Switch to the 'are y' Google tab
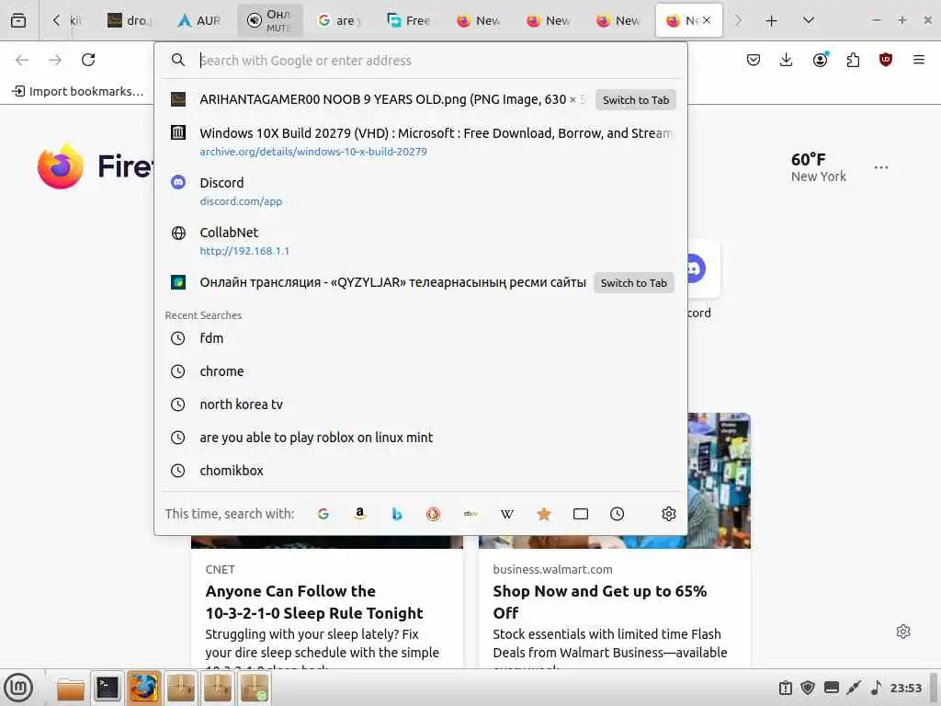Viewport: 941px width, 706px height. click(x=340, y=20)
